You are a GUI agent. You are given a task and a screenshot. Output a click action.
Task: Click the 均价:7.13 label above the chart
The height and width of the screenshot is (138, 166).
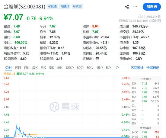coord(10,74)
